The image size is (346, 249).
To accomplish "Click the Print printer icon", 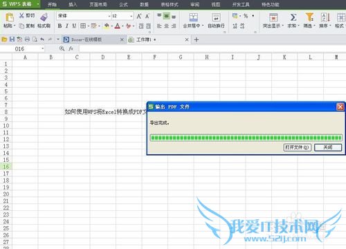I will [27, 39].
